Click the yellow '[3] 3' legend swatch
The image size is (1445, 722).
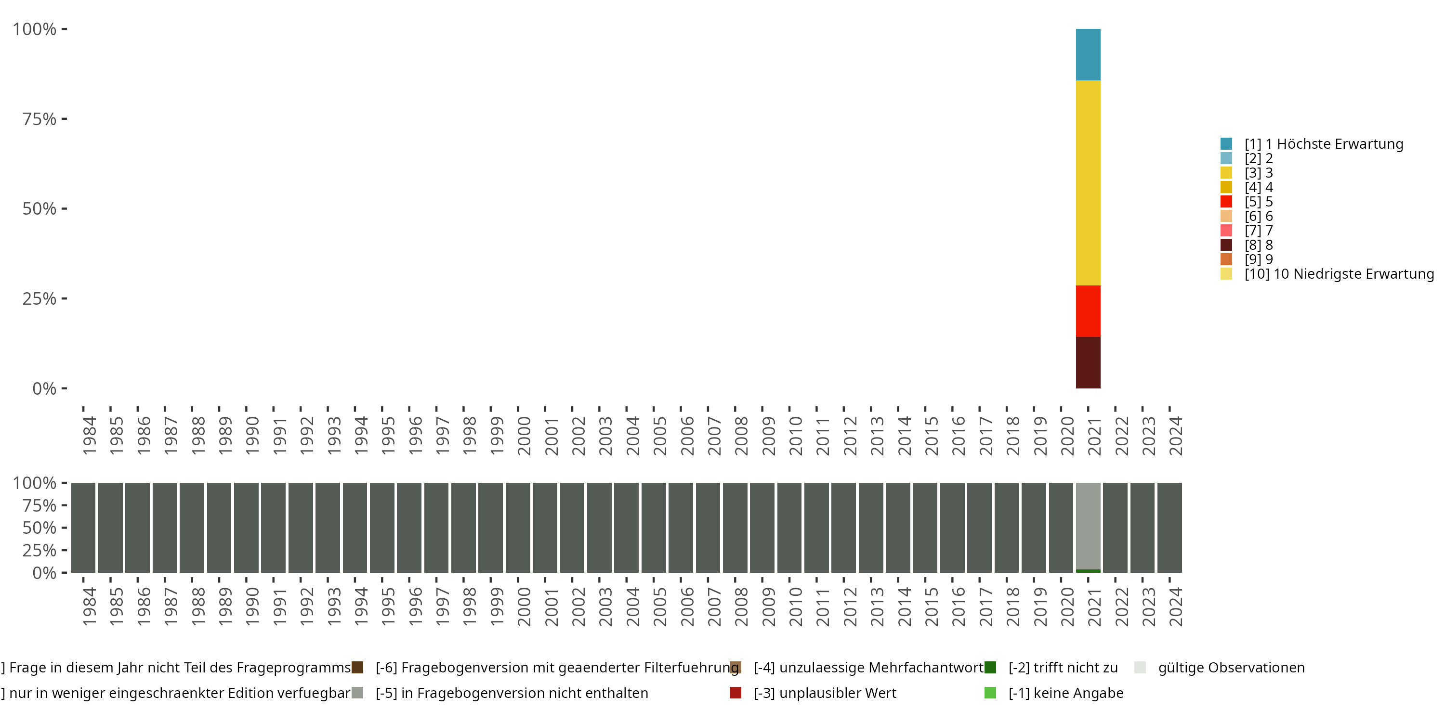click(x=1226, y=173)
